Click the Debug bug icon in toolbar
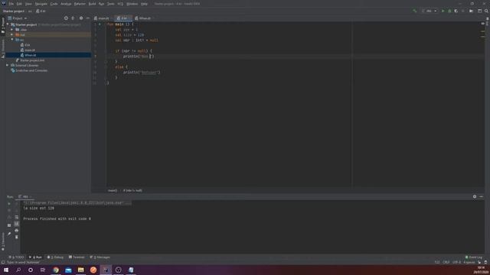 pyautogui.click(x=449, y=11)
